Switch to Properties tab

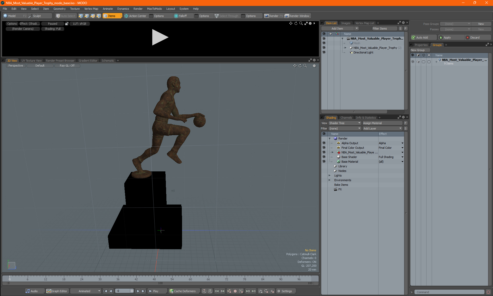[421, 45]
